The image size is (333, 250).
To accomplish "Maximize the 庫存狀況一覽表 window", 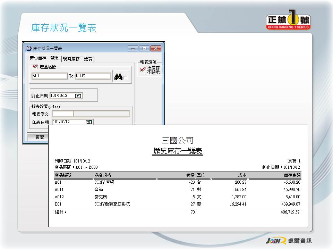I will tap(144, 49).
